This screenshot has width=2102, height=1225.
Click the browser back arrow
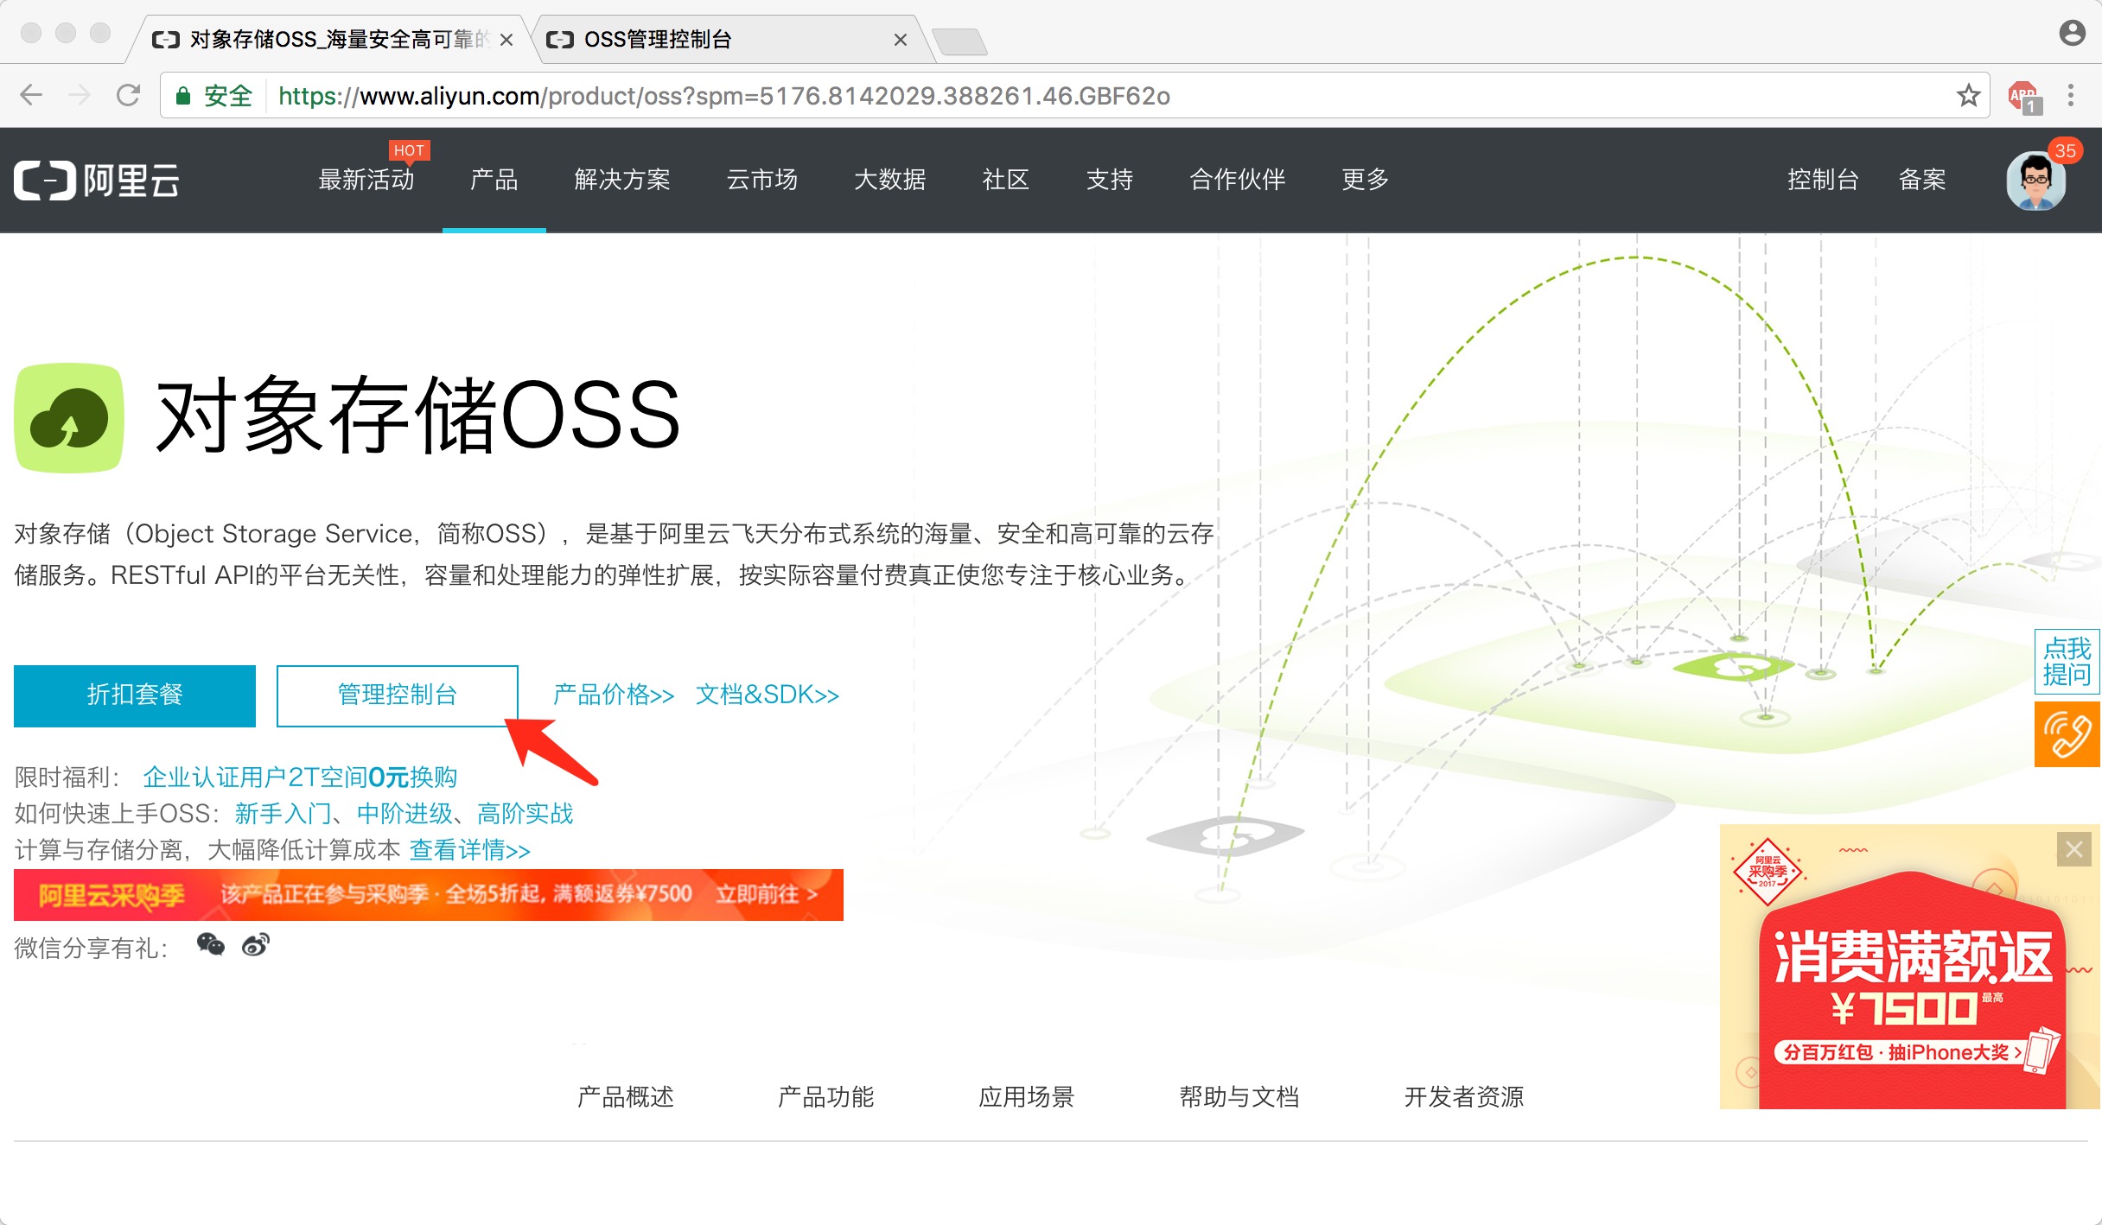tap(31, 95)
